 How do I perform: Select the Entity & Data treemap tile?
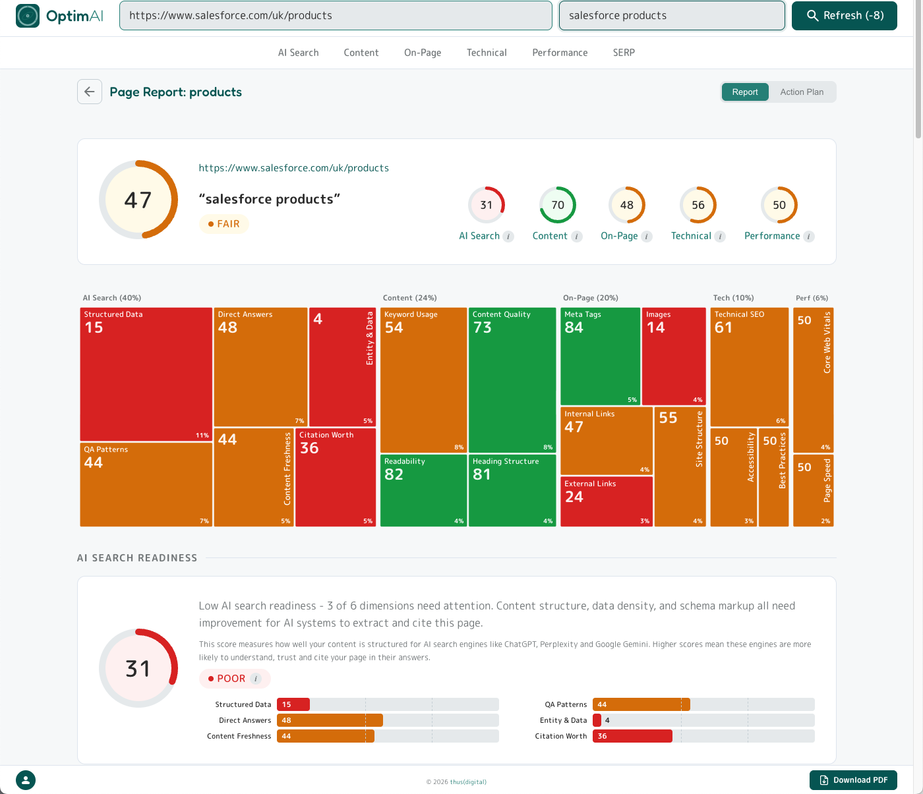click(x=342, y=367)
